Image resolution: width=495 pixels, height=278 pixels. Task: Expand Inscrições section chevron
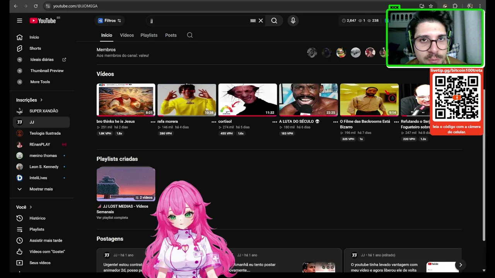click(41, 100)
